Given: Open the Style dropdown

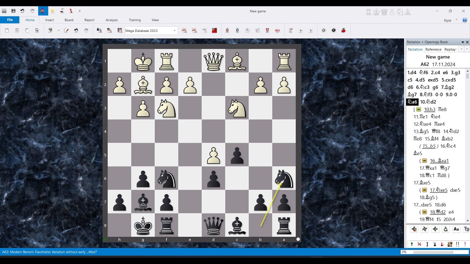Looking at the screenshot, I should tap(456, 20).
